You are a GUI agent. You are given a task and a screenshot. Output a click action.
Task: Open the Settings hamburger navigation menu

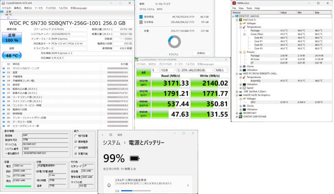tap(111, 135)
